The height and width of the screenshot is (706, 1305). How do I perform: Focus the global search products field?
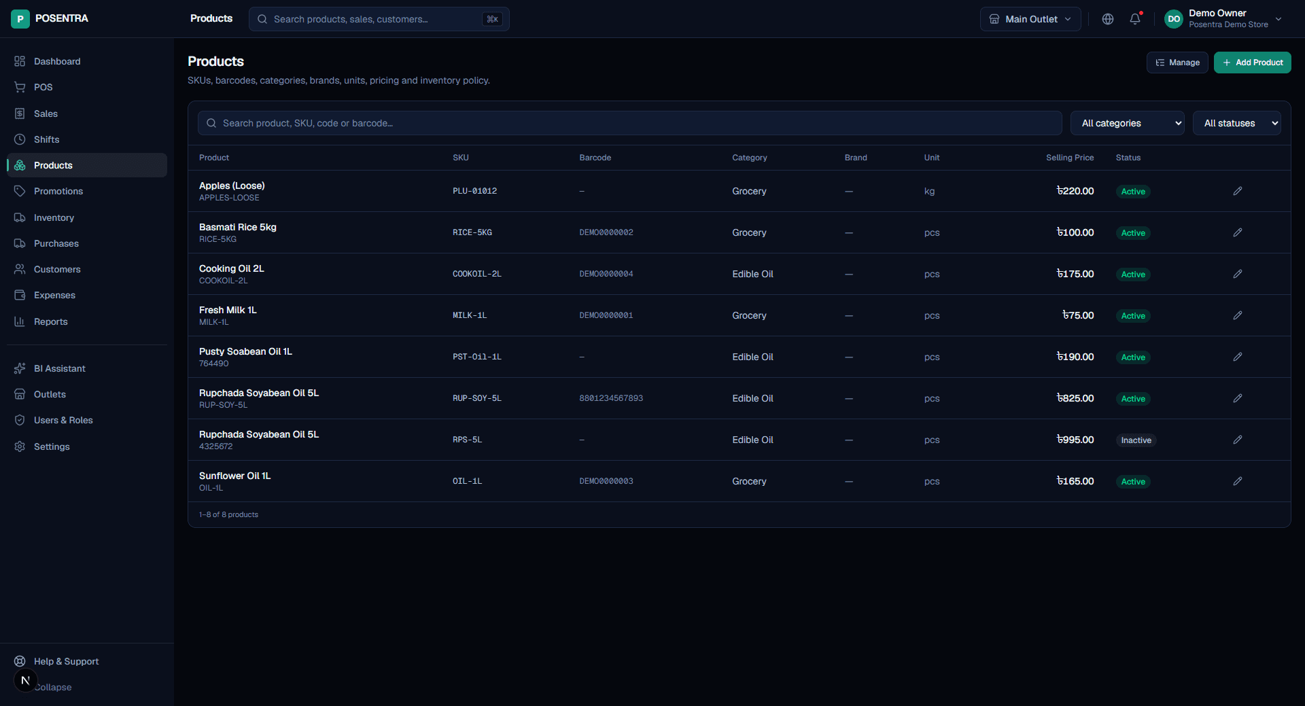coord(379,19)
